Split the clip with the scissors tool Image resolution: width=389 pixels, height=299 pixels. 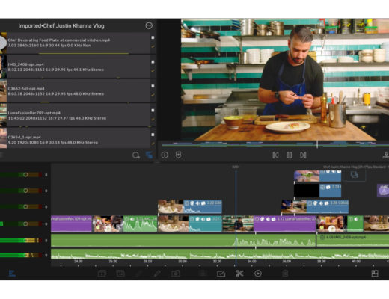239,274
